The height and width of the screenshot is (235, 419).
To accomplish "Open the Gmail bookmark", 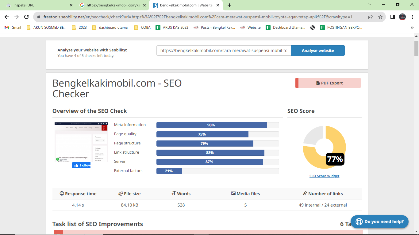I will click(x=13, y=28).
